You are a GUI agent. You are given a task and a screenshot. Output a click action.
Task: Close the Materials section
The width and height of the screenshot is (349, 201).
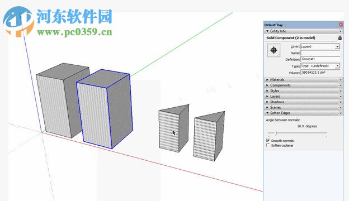[341, 80]
